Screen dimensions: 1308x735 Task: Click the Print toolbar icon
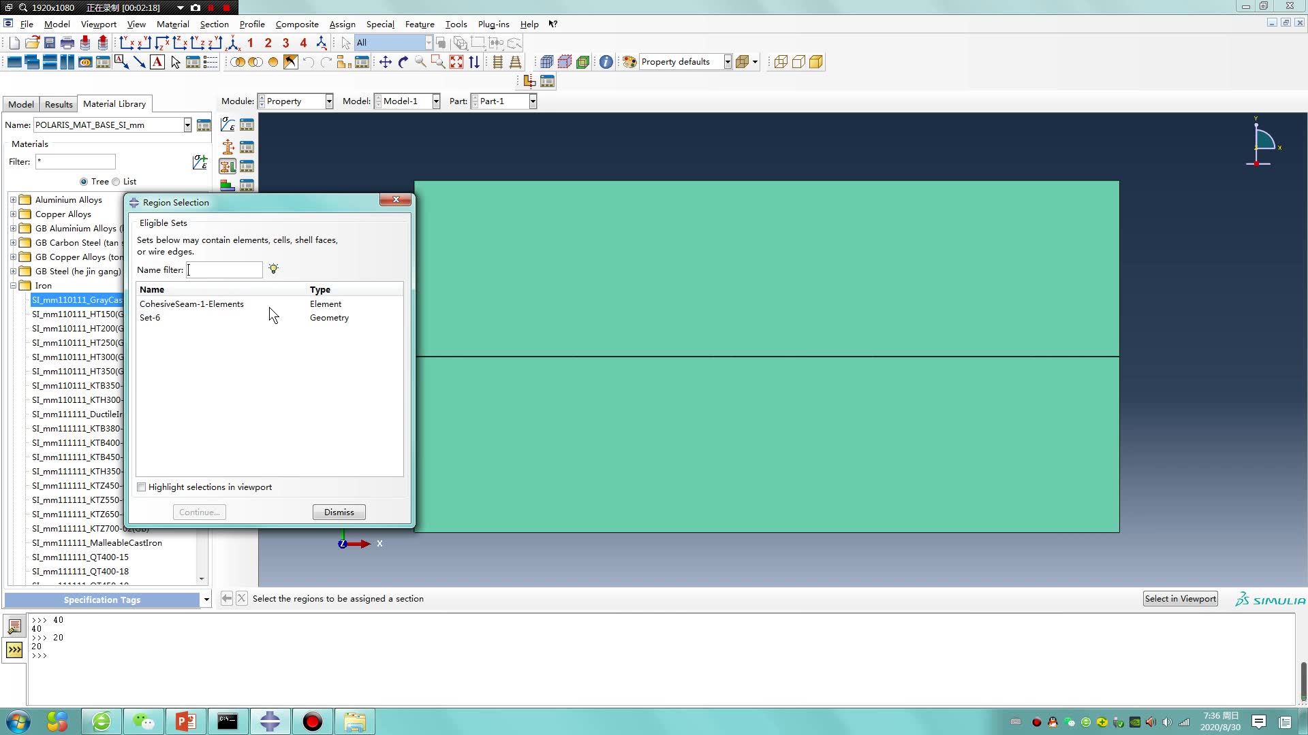pos(67,43)
